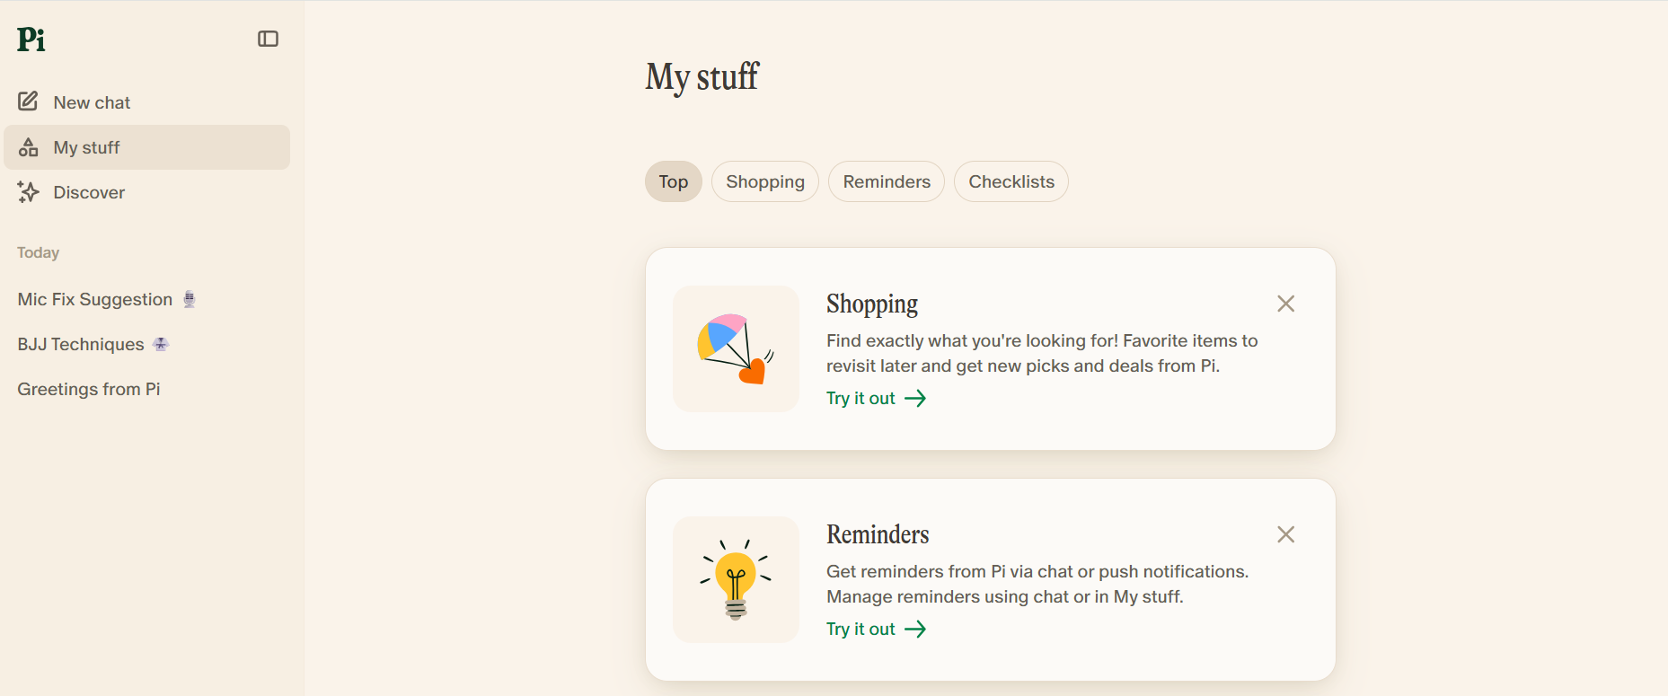Click the emoji beside BJJ Techniques
1668x696 pixels.
pos(161,344)
